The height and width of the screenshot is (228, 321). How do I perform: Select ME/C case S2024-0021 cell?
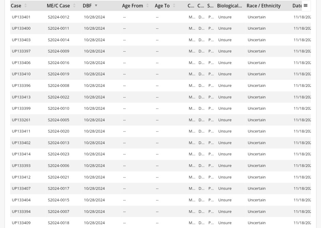pos(59,177)
